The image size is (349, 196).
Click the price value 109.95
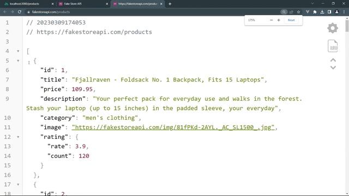pos(82,89)
